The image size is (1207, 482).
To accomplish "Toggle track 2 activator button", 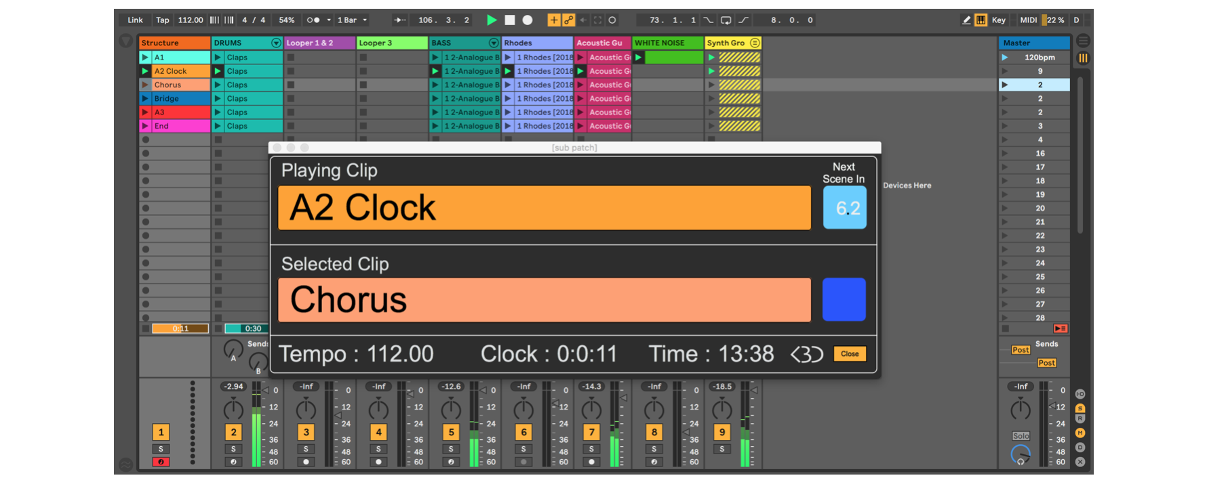I will click(233, 432).
